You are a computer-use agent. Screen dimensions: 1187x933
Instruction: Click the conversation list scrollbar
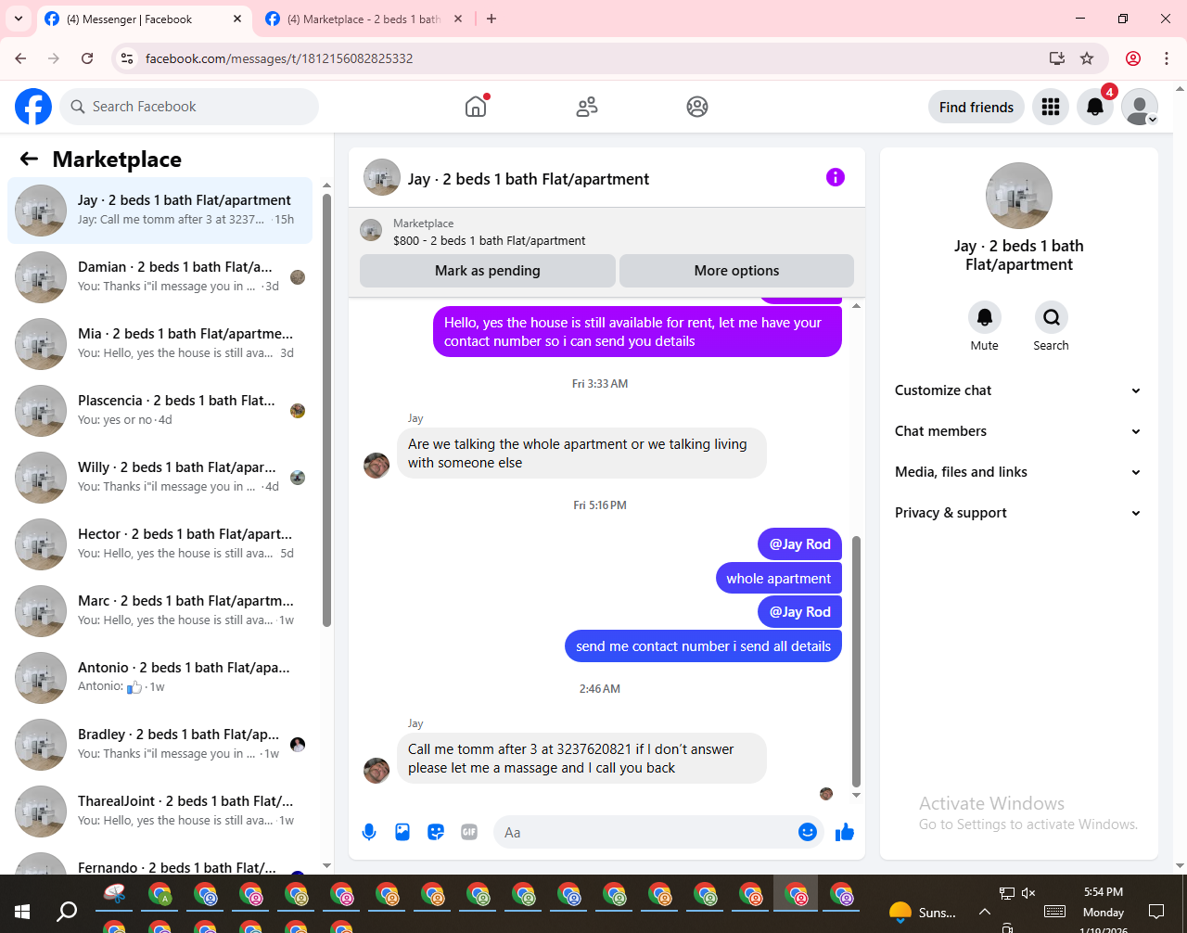pyautogui.click(x=326, y=411)
